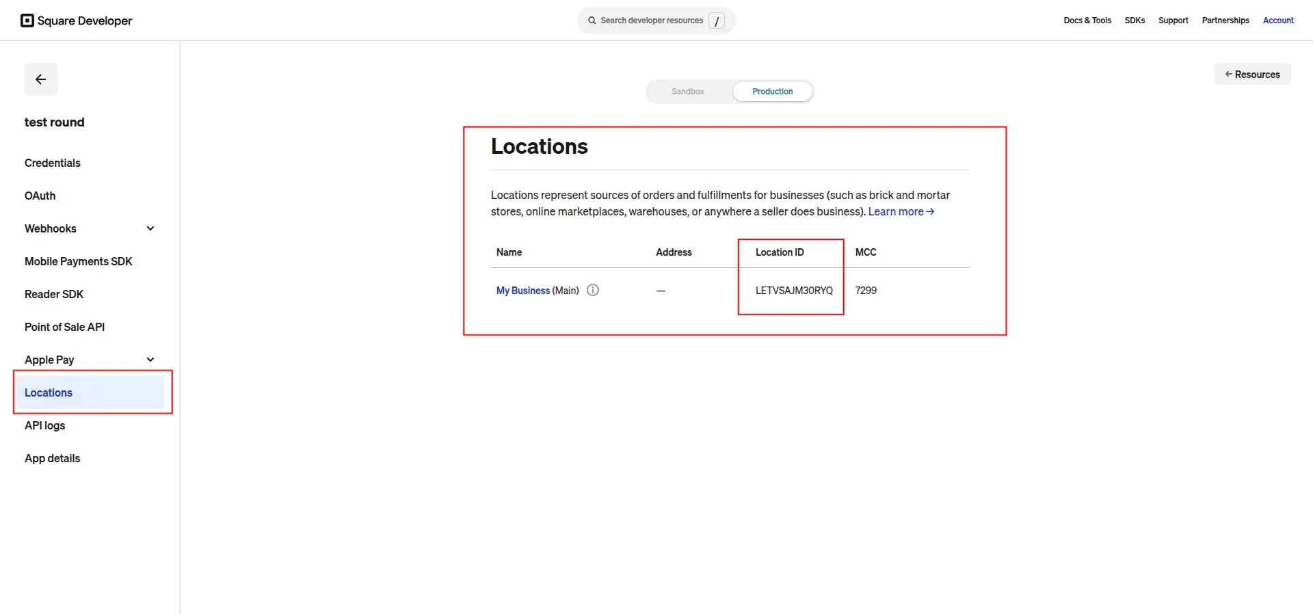Open Mobile Payments SDK page

click(79, 261)
